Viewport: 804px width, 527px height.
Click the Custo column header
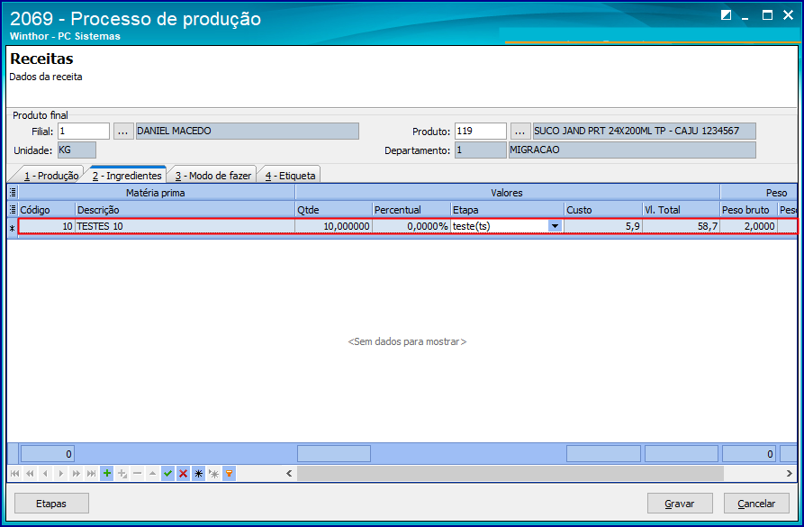603,209
